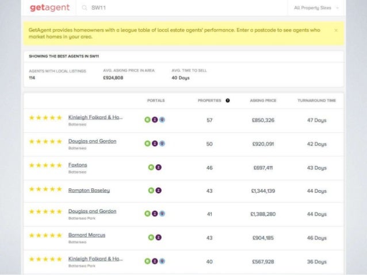Click the Properties column help icon
This screenshot has height=275, width=367.
[228, 100]
